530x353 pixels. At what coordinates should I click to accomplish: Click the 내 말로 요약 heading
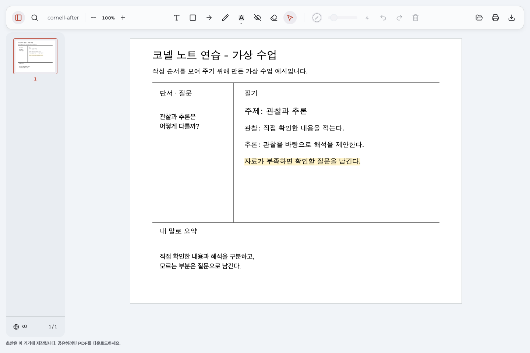coord(179,231)
